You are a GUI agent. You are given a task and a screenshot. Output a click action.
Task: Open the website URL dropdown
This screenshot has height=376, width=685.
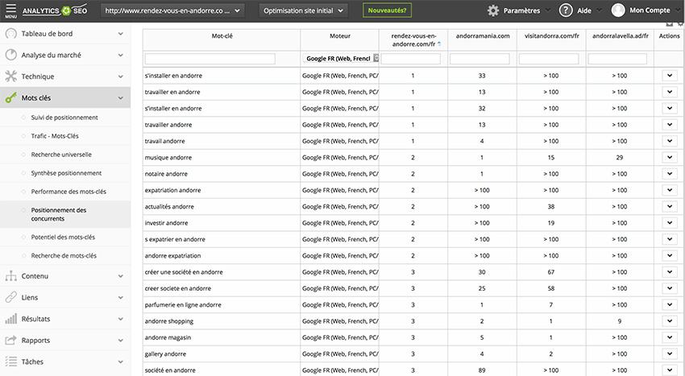pyautogui.click(x=173, y=11)
